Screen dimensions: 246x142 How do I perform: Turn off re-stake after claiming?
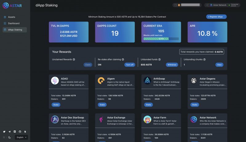130,65
